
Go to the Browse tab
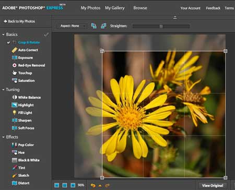point(140,8)
